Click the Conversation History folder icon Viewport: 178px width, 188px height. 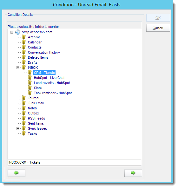click(x=24, y=52)
